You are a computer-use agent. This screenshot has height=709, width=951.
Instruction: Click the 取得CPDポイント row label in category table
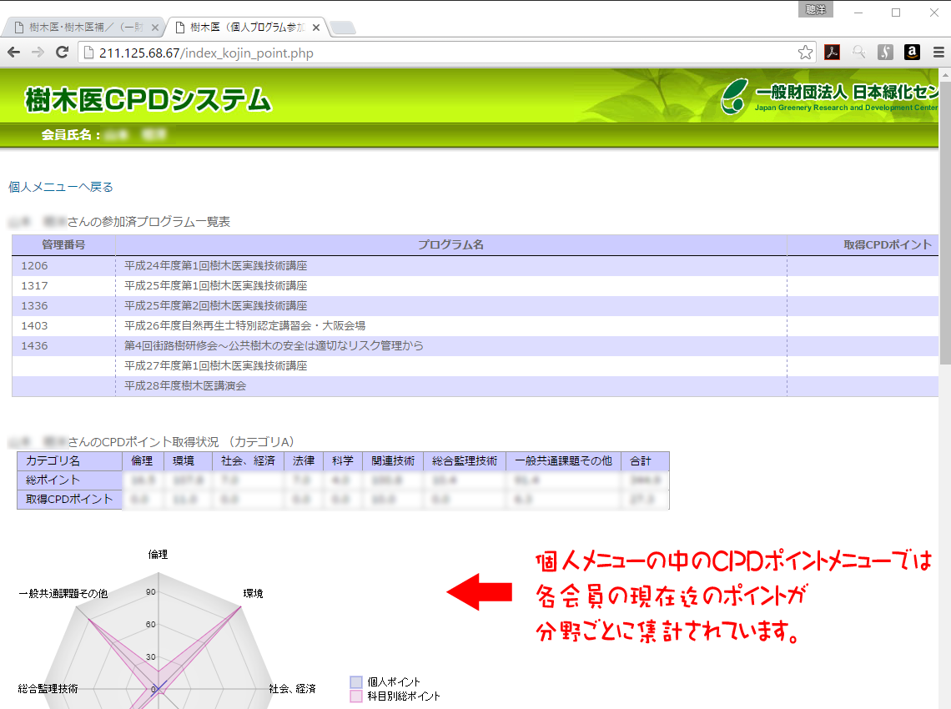pos(70,499)
